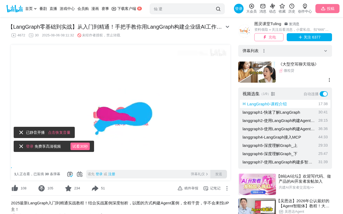This screenshot has width=343, height=214.
Task: Click 吴恩达Agent uploader name
Action: tap(294, 212)
